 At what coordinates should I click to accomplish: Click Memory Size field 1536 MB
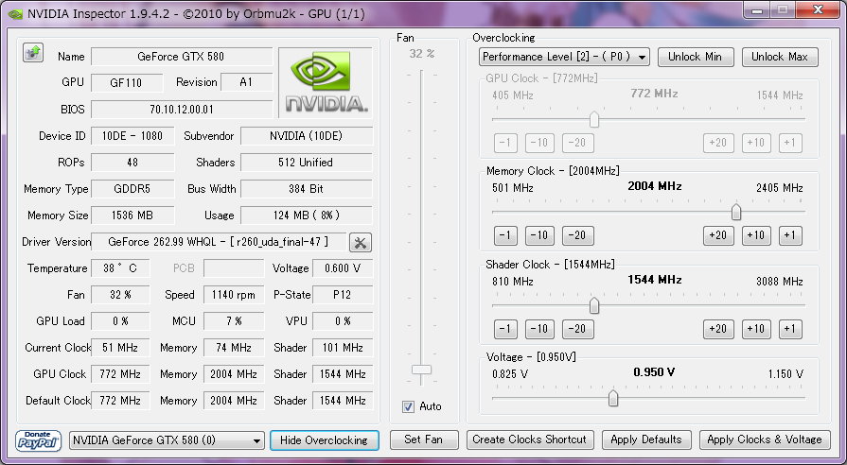click(132, 215)
